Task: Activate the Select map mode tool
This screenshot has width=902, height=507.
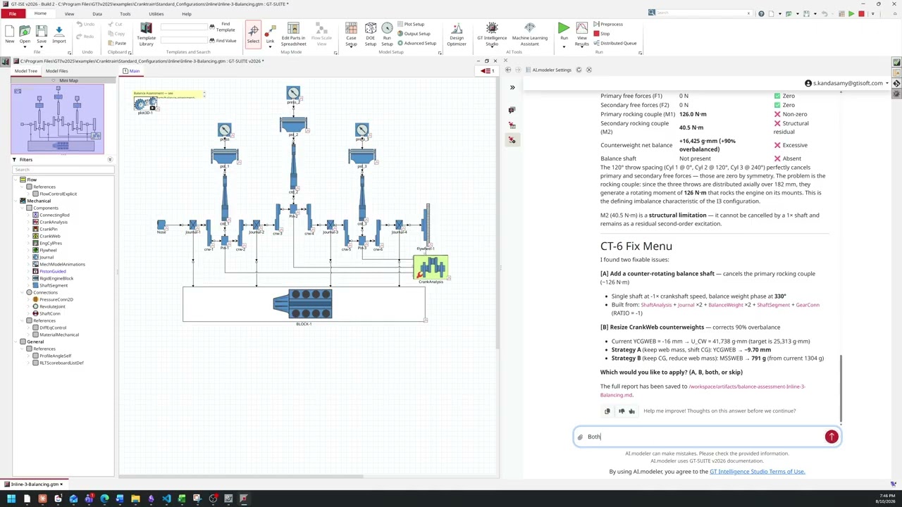Action: point(253,33)
